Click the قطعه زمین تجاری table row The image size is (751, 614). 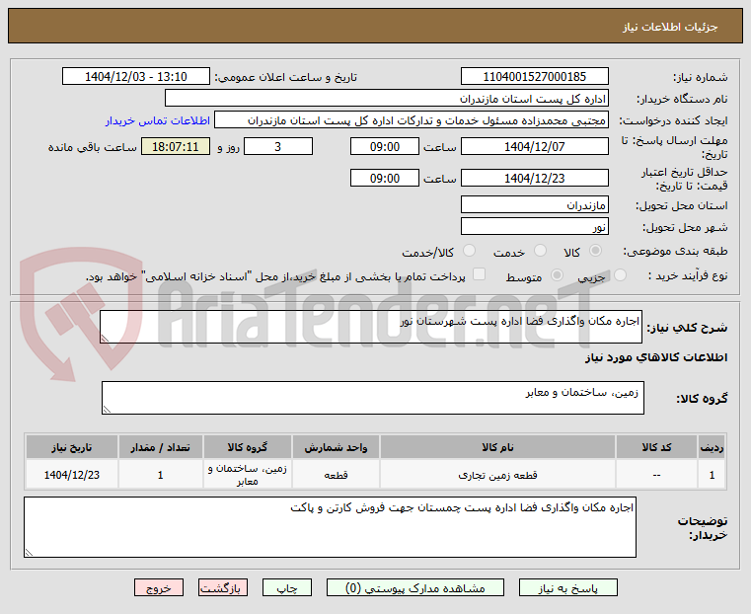click(376, 474)
